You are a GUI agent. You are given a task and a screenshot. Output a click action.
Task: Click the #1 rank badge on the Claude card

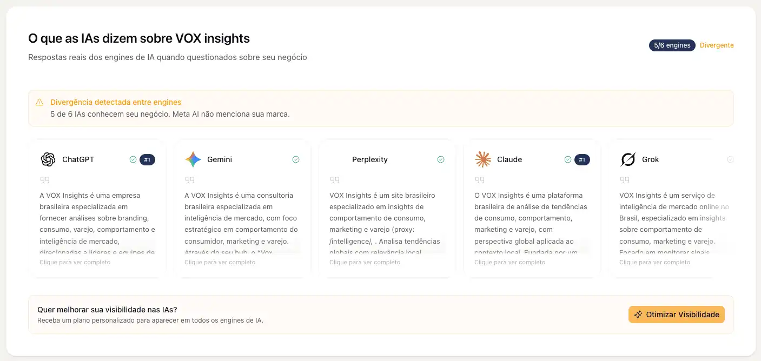(583, 159)
